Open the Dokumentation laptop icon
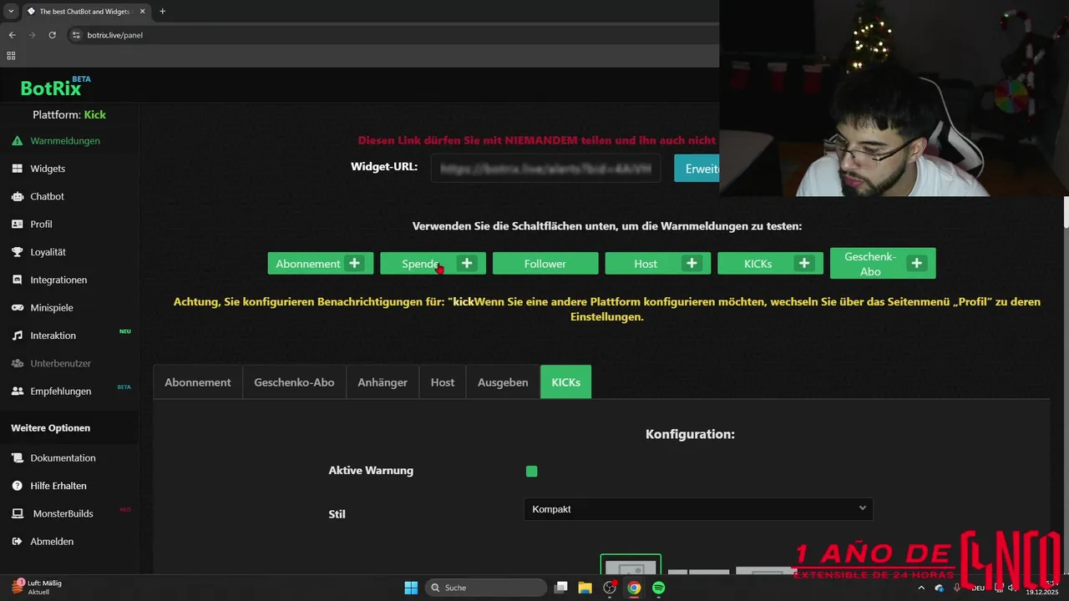The image size is (1069, 601). pos(18,457)
